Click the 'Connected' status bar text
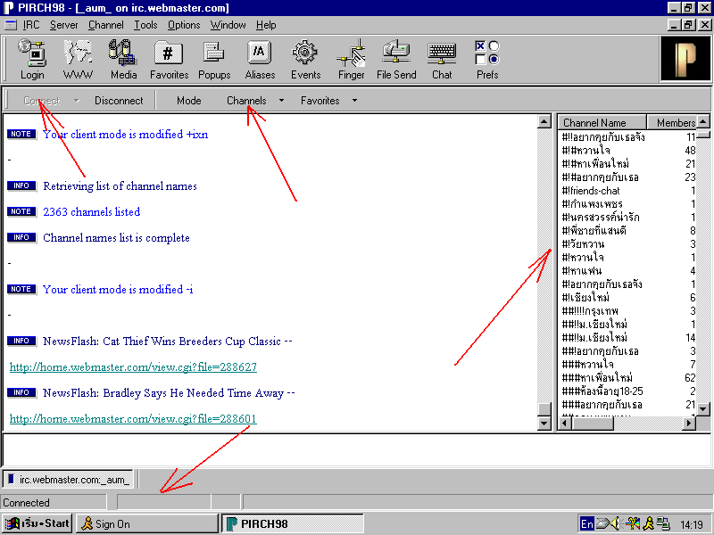Screen dimensions: 714x535 click(x=27, y=503)
